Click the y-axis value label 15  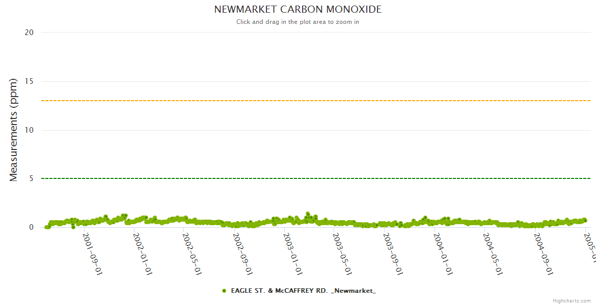click(29, 81)
